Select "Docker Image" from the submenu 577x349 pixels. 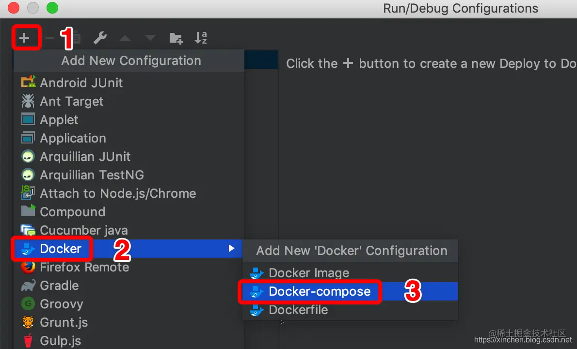(x=308, y=273)
